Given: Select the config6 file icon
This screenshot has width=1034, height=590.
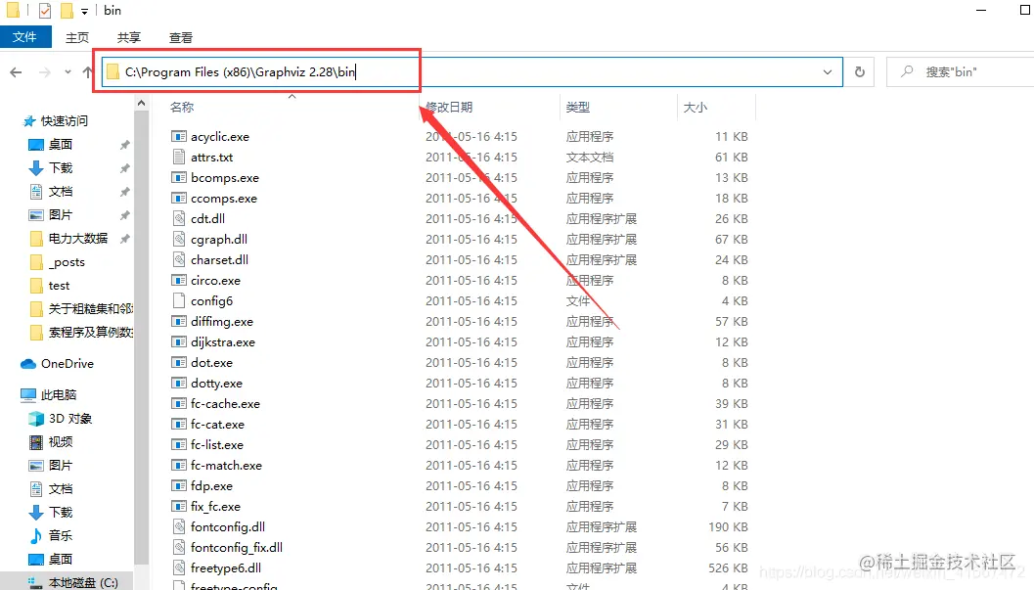Looking at the screenshot, I should pos(178,300).
